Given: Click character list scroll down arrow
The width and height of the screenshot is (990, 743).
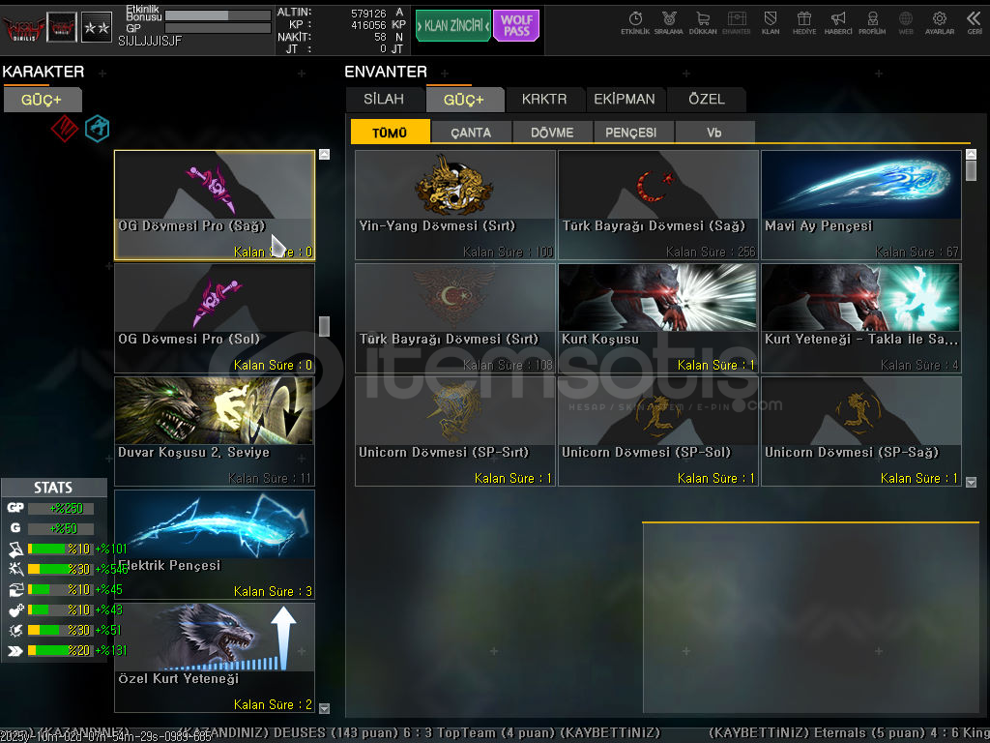Looking at the screenshot, I should point(325,708).
